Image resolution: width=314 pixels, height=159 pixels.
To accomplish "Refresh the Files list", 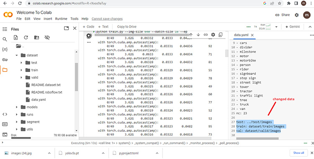I will point(26,37).
